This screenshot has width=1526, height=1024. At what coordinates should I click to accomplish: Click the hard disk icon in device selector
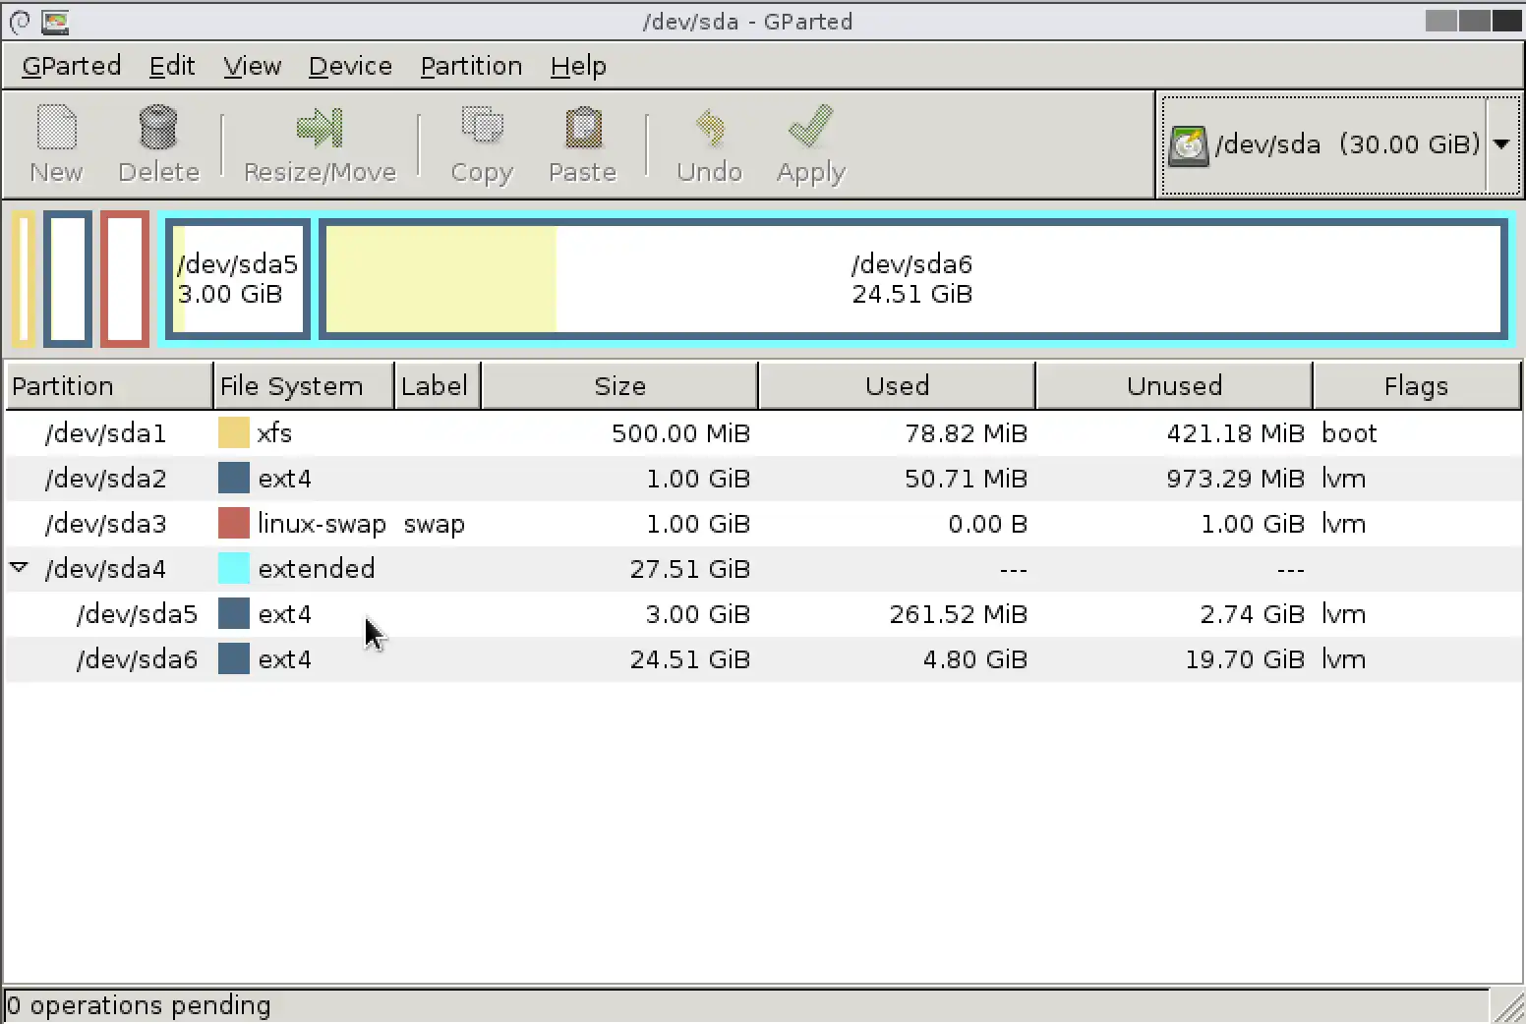pos(1189,145)
